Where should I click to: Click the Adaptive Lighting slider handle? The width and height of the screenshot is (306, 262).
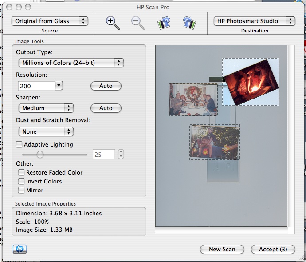40,155
